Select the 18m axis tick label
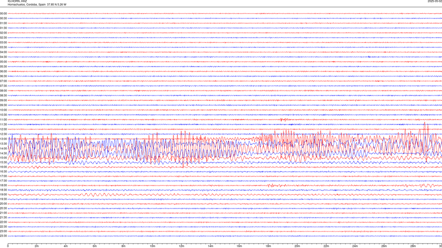The height and width of the screenshot is (248, 442). [x=268, y=246]
